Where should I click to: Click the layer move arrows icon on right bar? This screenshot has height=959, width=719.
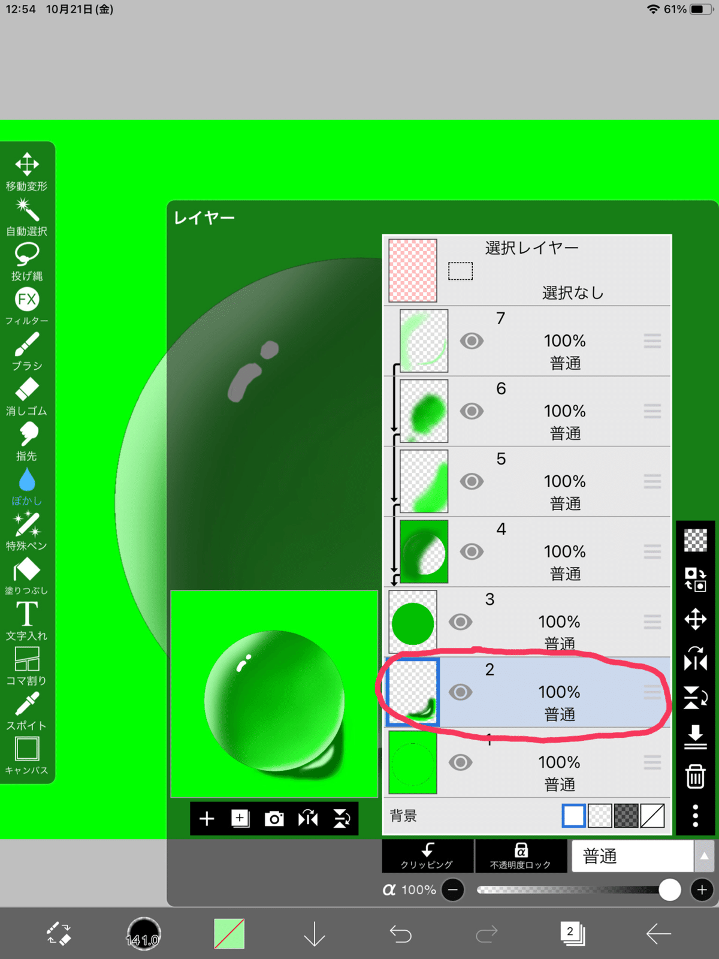coord(696,619)
